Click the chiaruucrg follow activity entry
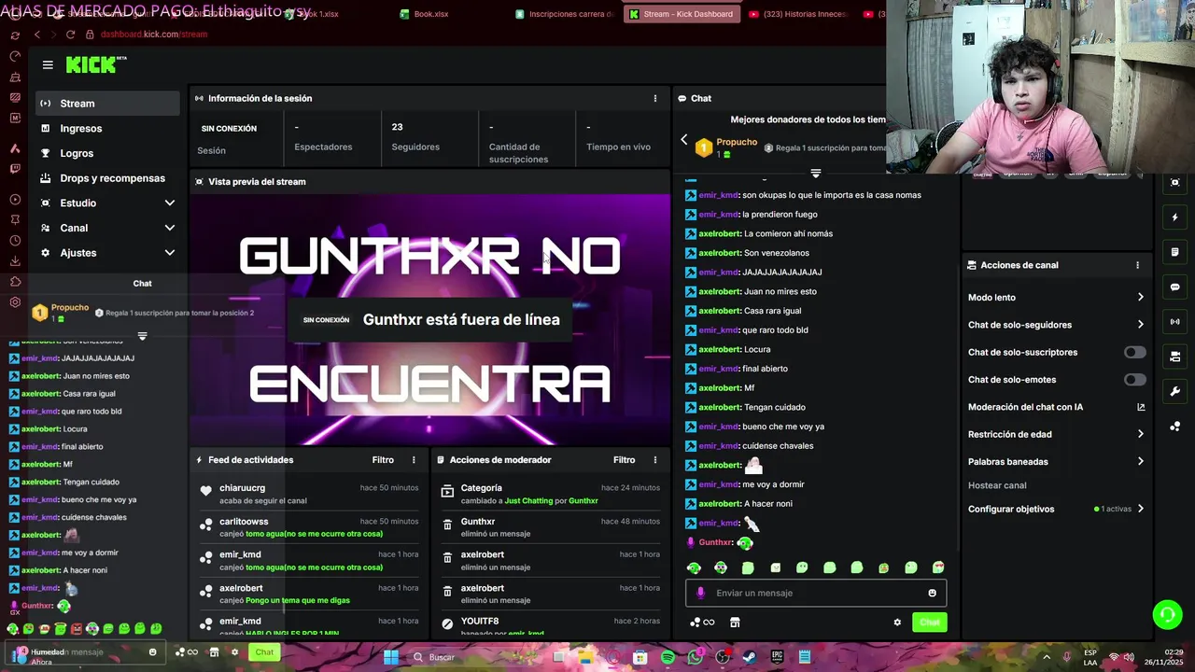 click(x=309, y=495)
